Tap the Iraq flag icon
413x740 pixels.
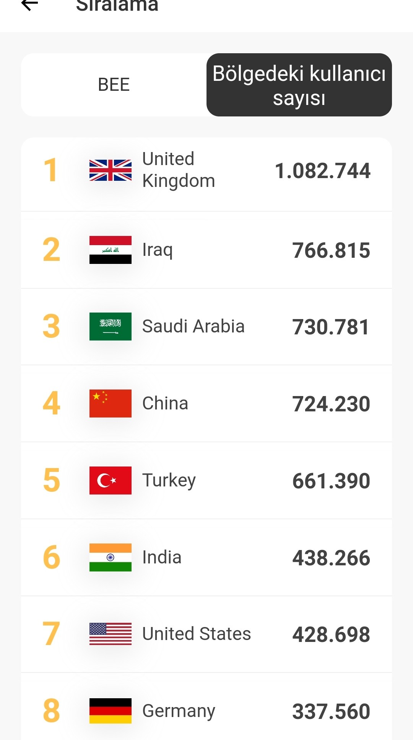click(x=111, y=250)
